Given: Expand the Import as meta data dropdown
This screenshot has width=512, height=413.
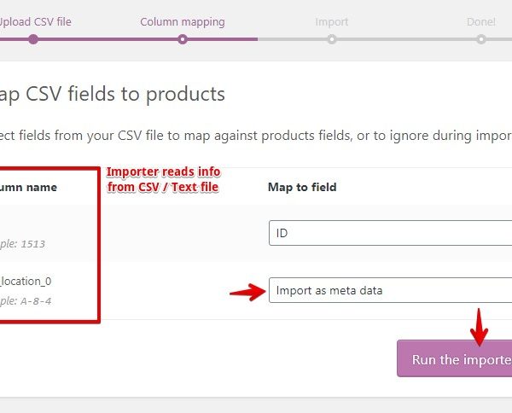Looking at the screenshot, I should (390, 290).
